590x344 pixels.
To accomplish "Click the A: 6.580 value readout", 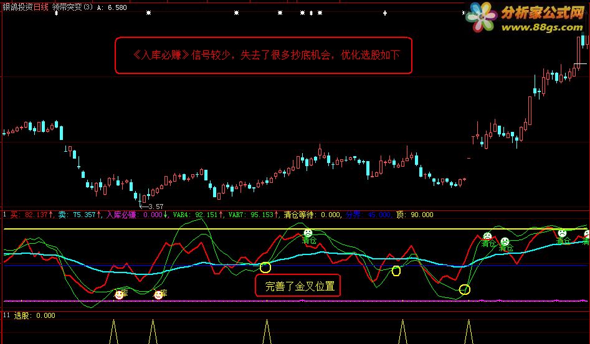I will pyautogui.click(x=112, y=7).
